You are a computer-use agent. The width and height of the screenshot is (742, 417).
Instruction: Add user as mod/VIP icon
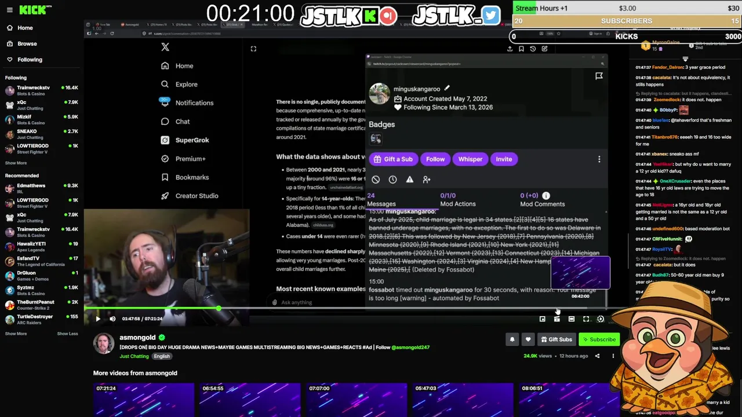[x=427, y=180]
